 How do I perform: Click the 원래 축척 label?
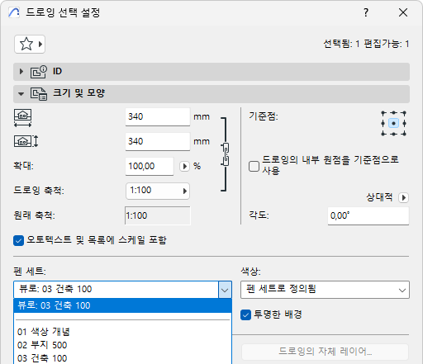pos(35,215)
